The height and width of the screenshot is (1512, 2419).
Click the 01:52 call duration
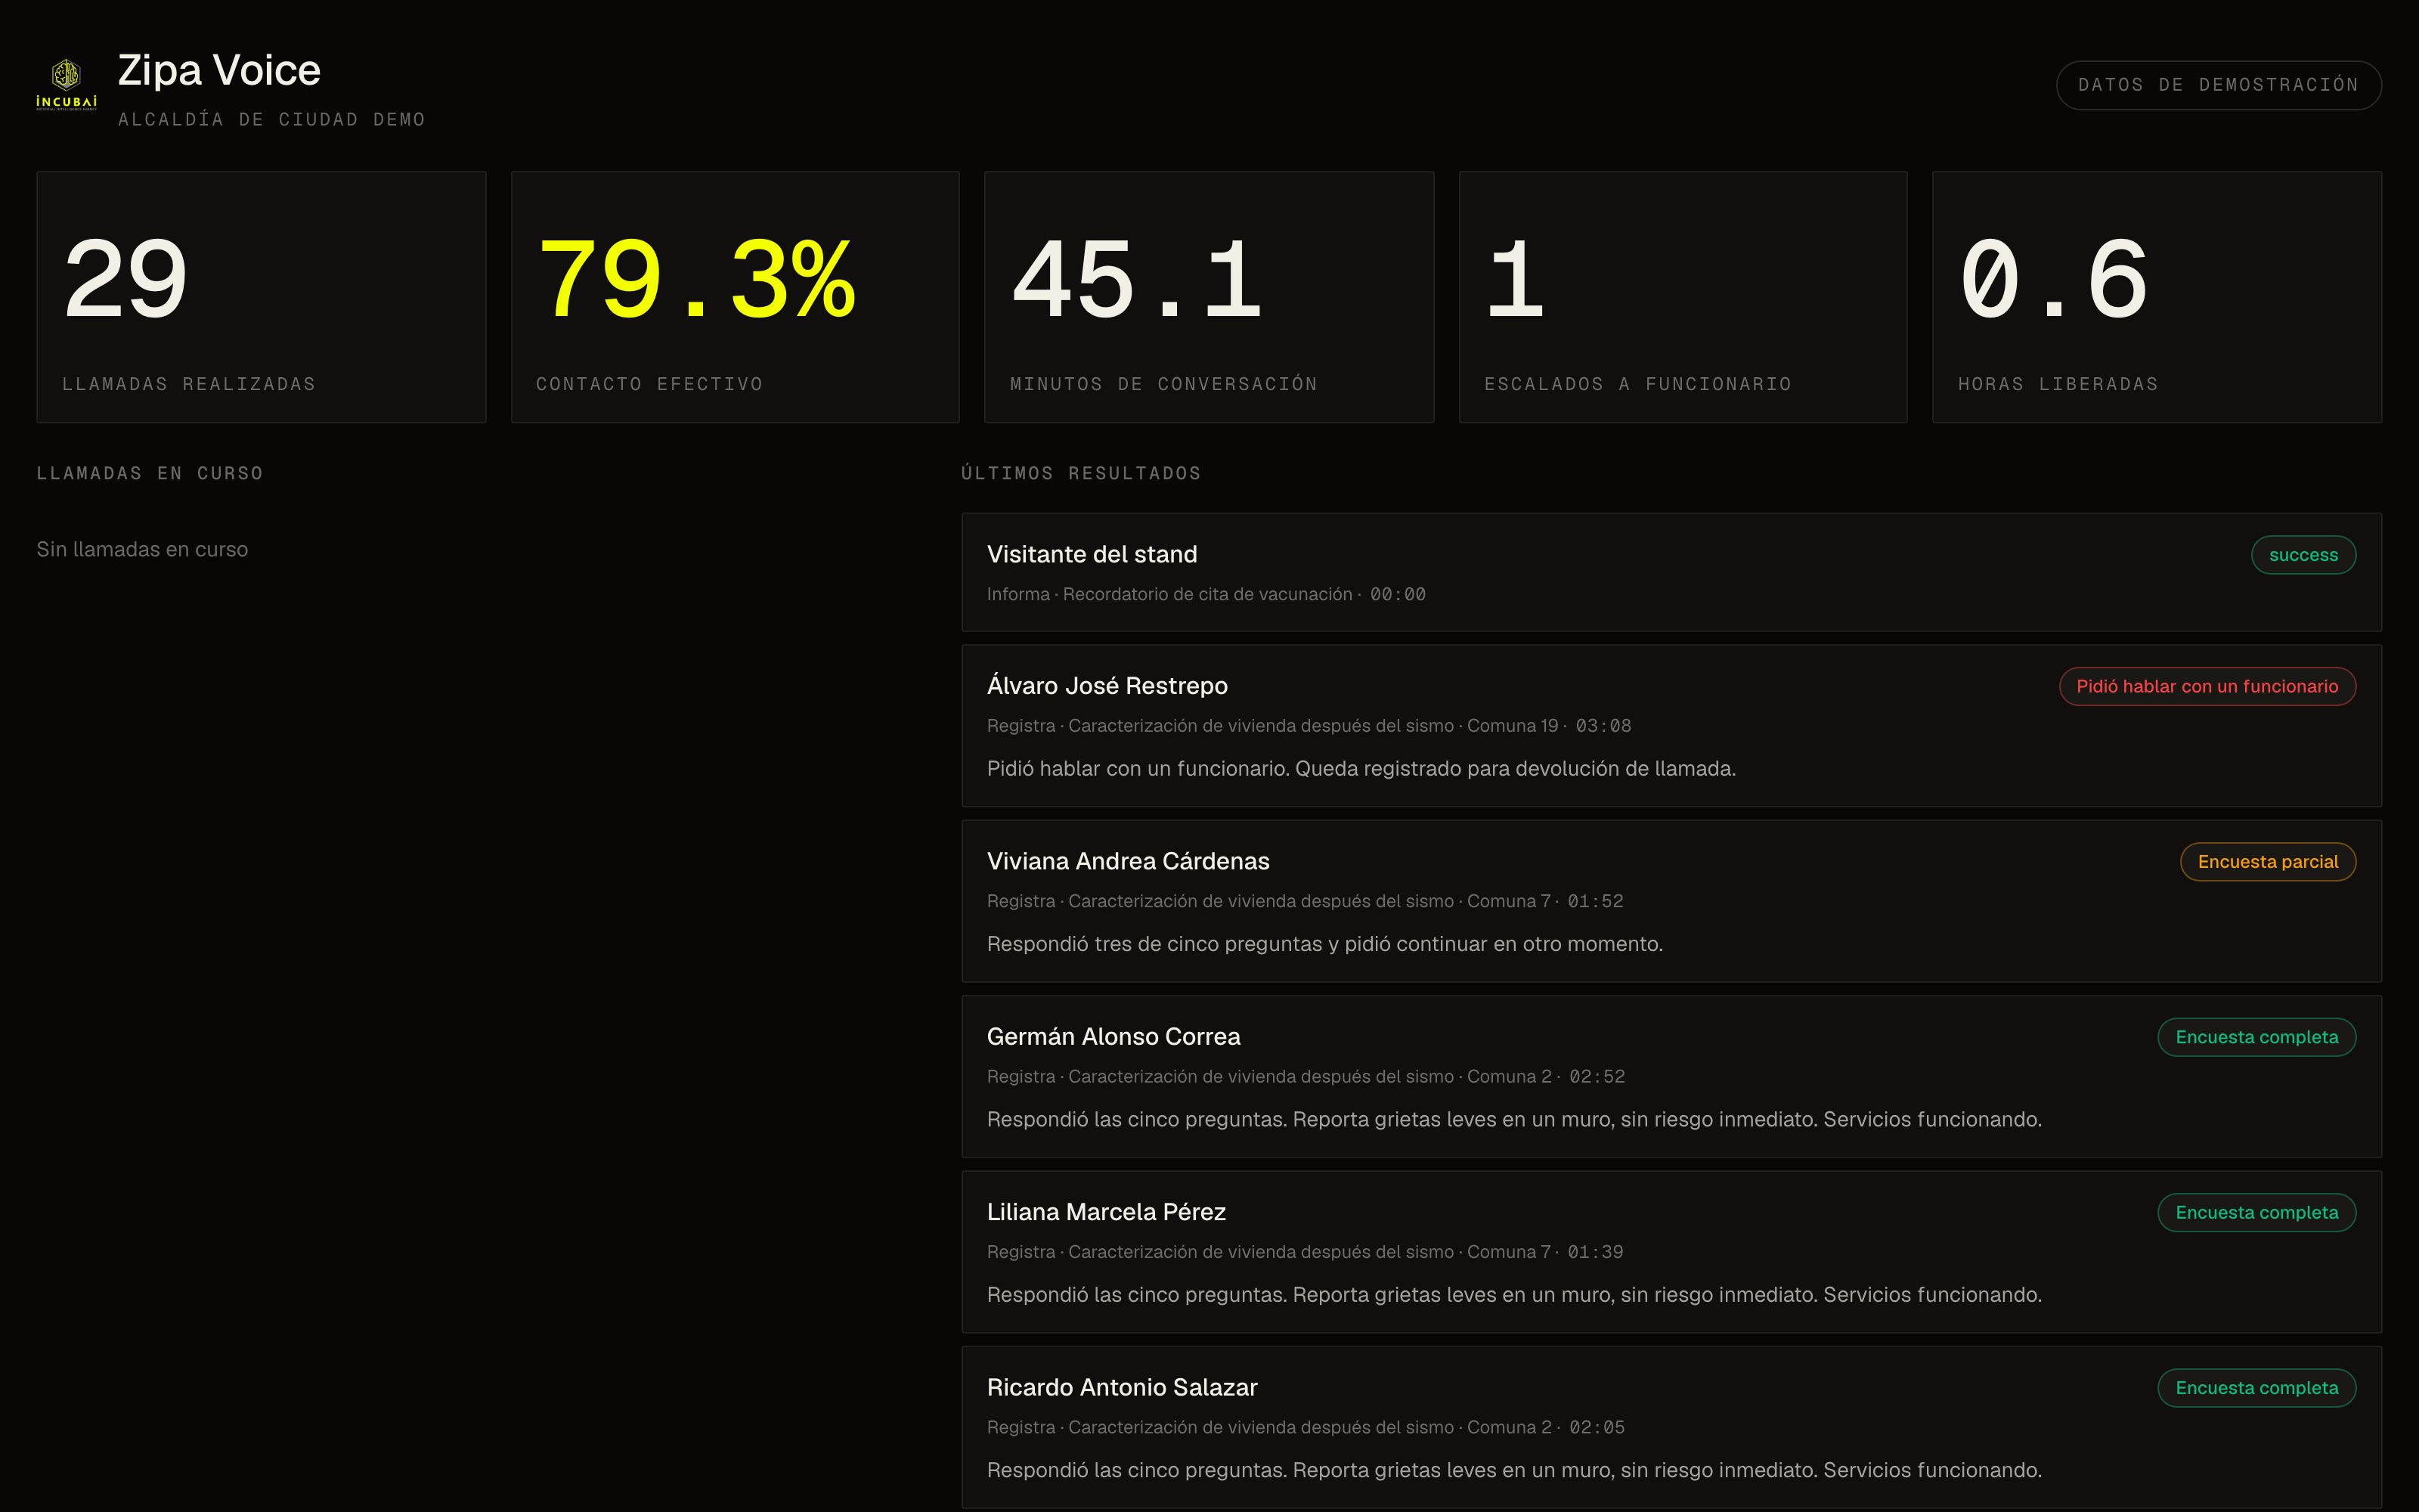(1595, 901)
